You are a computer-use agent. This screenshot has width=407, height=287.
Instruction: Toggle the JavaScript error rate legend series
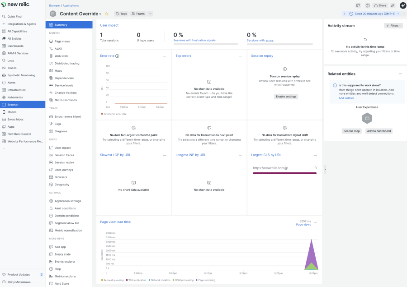[x=114, y=114]
